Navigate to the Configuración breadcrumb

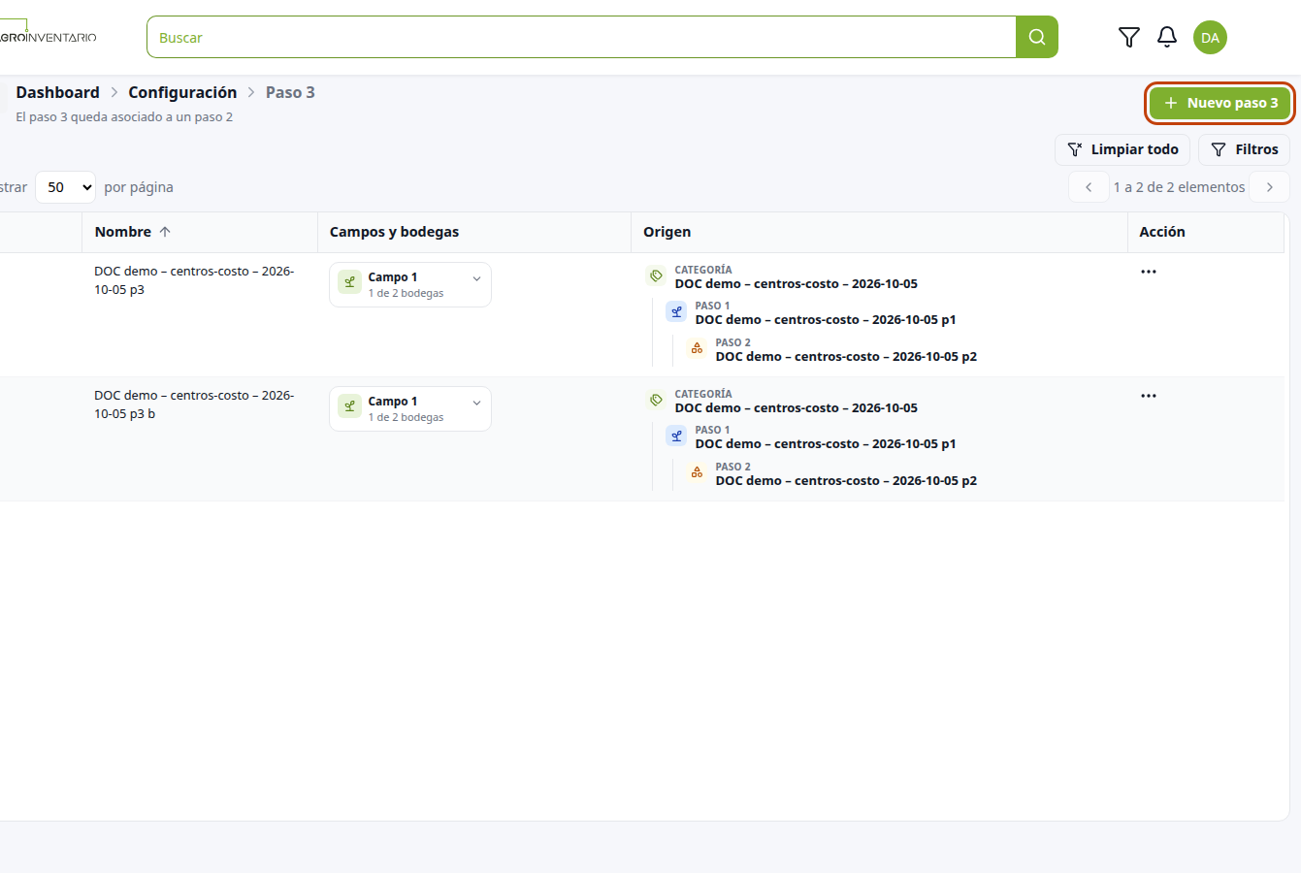pos(182,92)
